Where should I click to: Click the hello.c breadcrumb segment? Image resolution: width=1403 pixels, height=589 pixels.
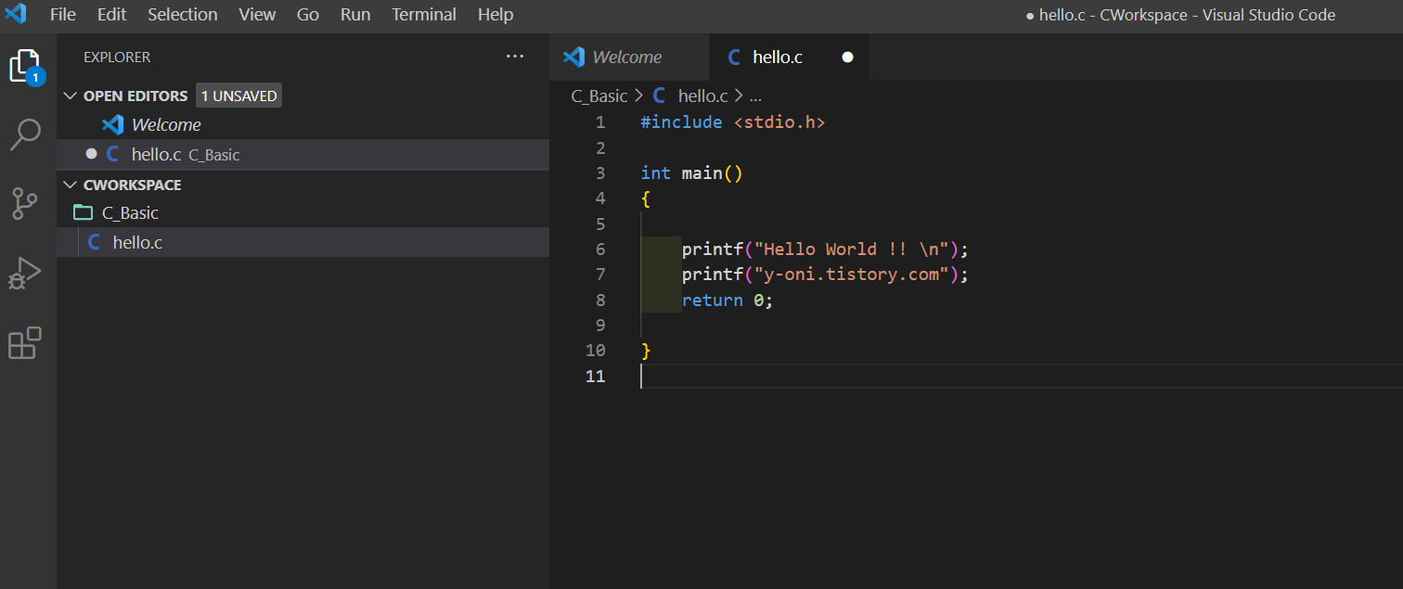coord(703,96)
